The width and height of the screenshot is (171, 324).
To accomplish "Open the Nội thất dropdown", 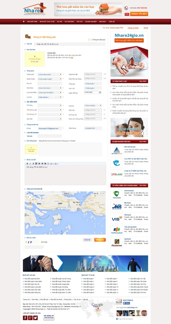I will [x=49, y=119].
